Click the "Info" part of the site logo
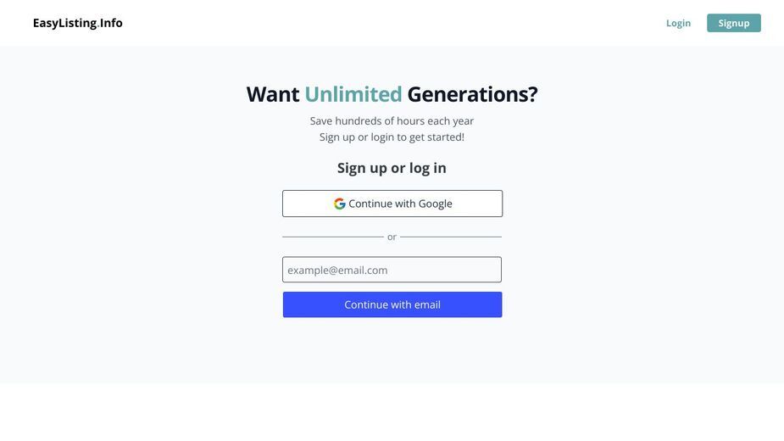The width and height of the screenshot is (784, 441). click(x=111, y=23)
